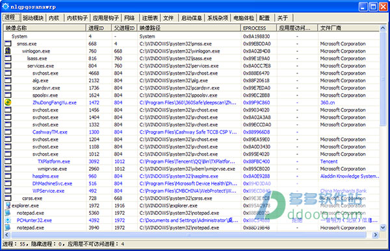
Task: Click the explorer.exe process icon
Action: (8, 206)
